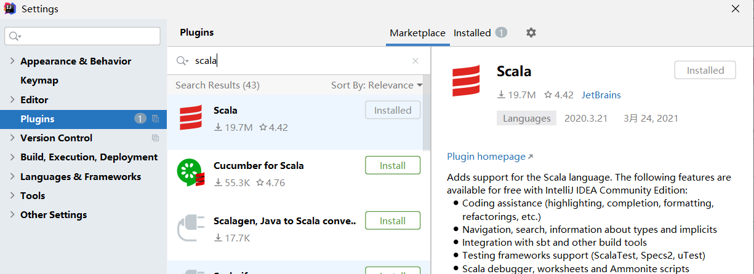The image size is (754, 274).
Task: Install the Cucumber for Scala plugin
Action: pos(392,165)
